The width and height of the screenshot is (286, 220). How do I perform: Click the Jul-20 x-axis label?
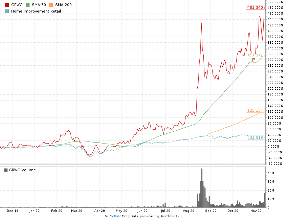[166, 211]
